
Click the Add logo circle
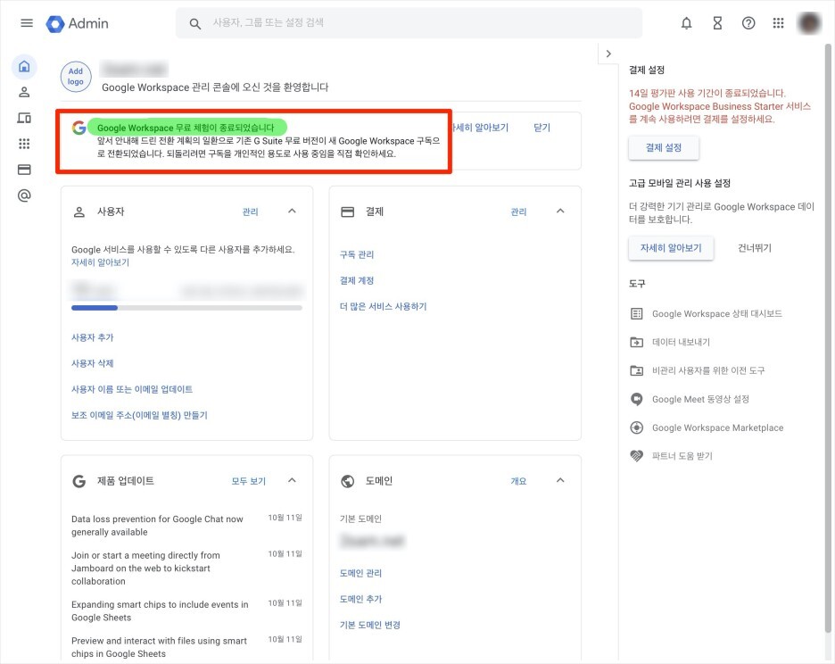tap(76, 77)
